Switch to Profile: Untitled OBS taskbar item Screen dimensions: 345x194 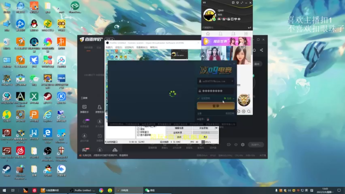coord(82,190)
